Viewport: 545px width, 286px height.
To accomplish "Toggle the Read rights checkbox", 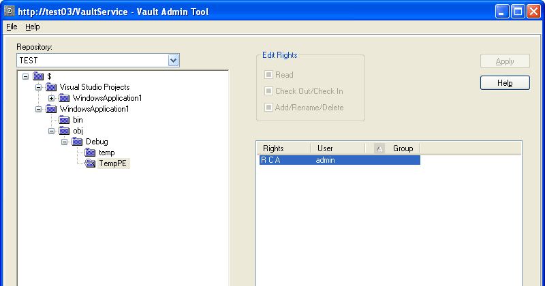I will pos(269,75).
